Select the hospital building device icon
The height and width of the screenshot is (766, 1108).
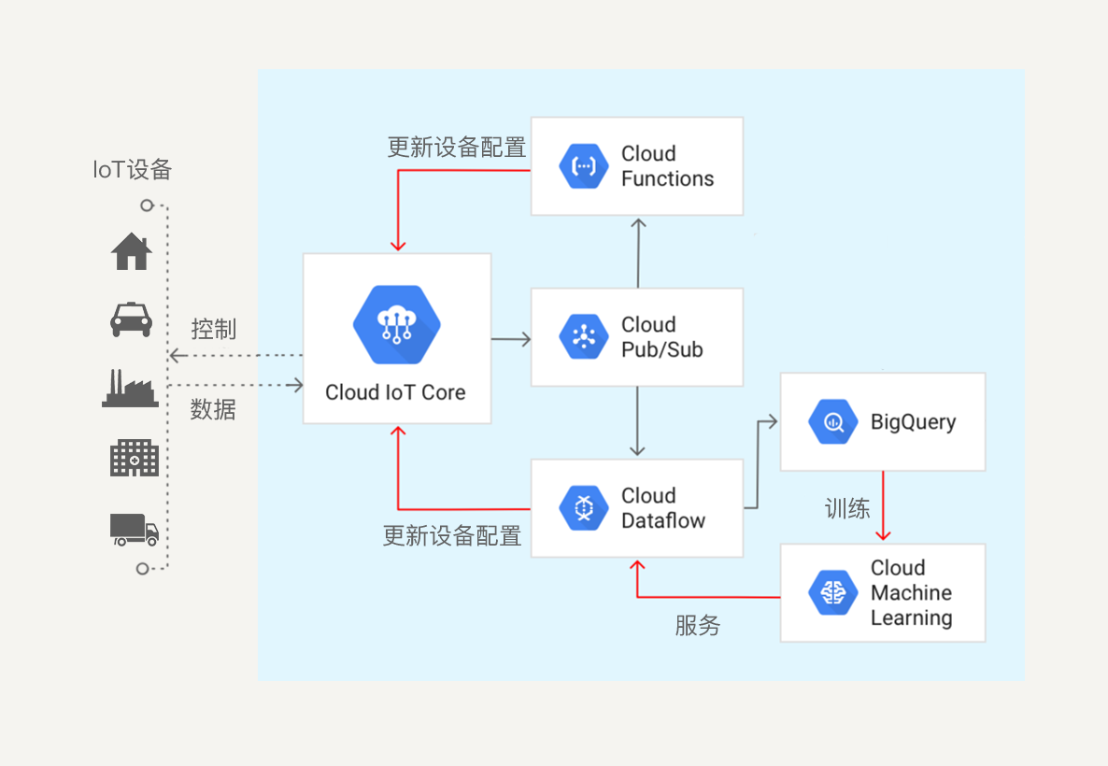(x=134, y=458)
